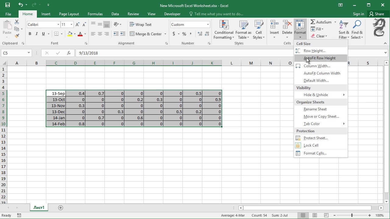Image resolution: width=390 pixels, height=219 pixels.
Task: Click the Middle Align icon
Action: click(100, 24)
